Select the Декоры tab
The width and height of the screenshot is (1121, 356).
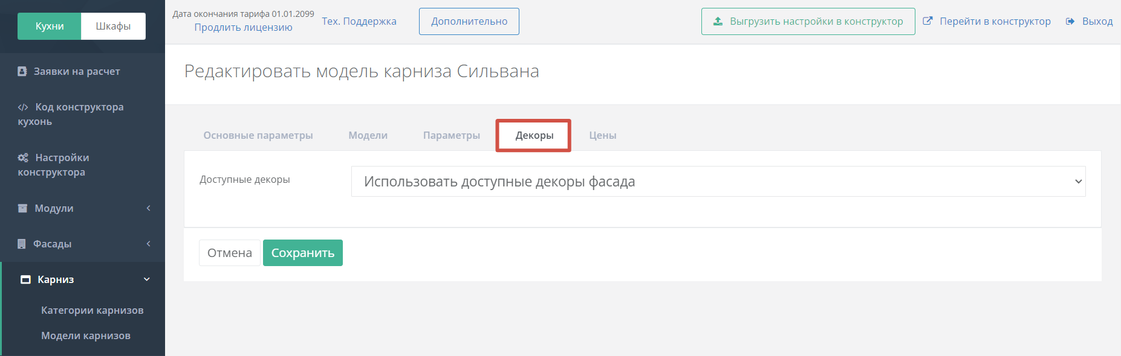[x=534, y=135]
